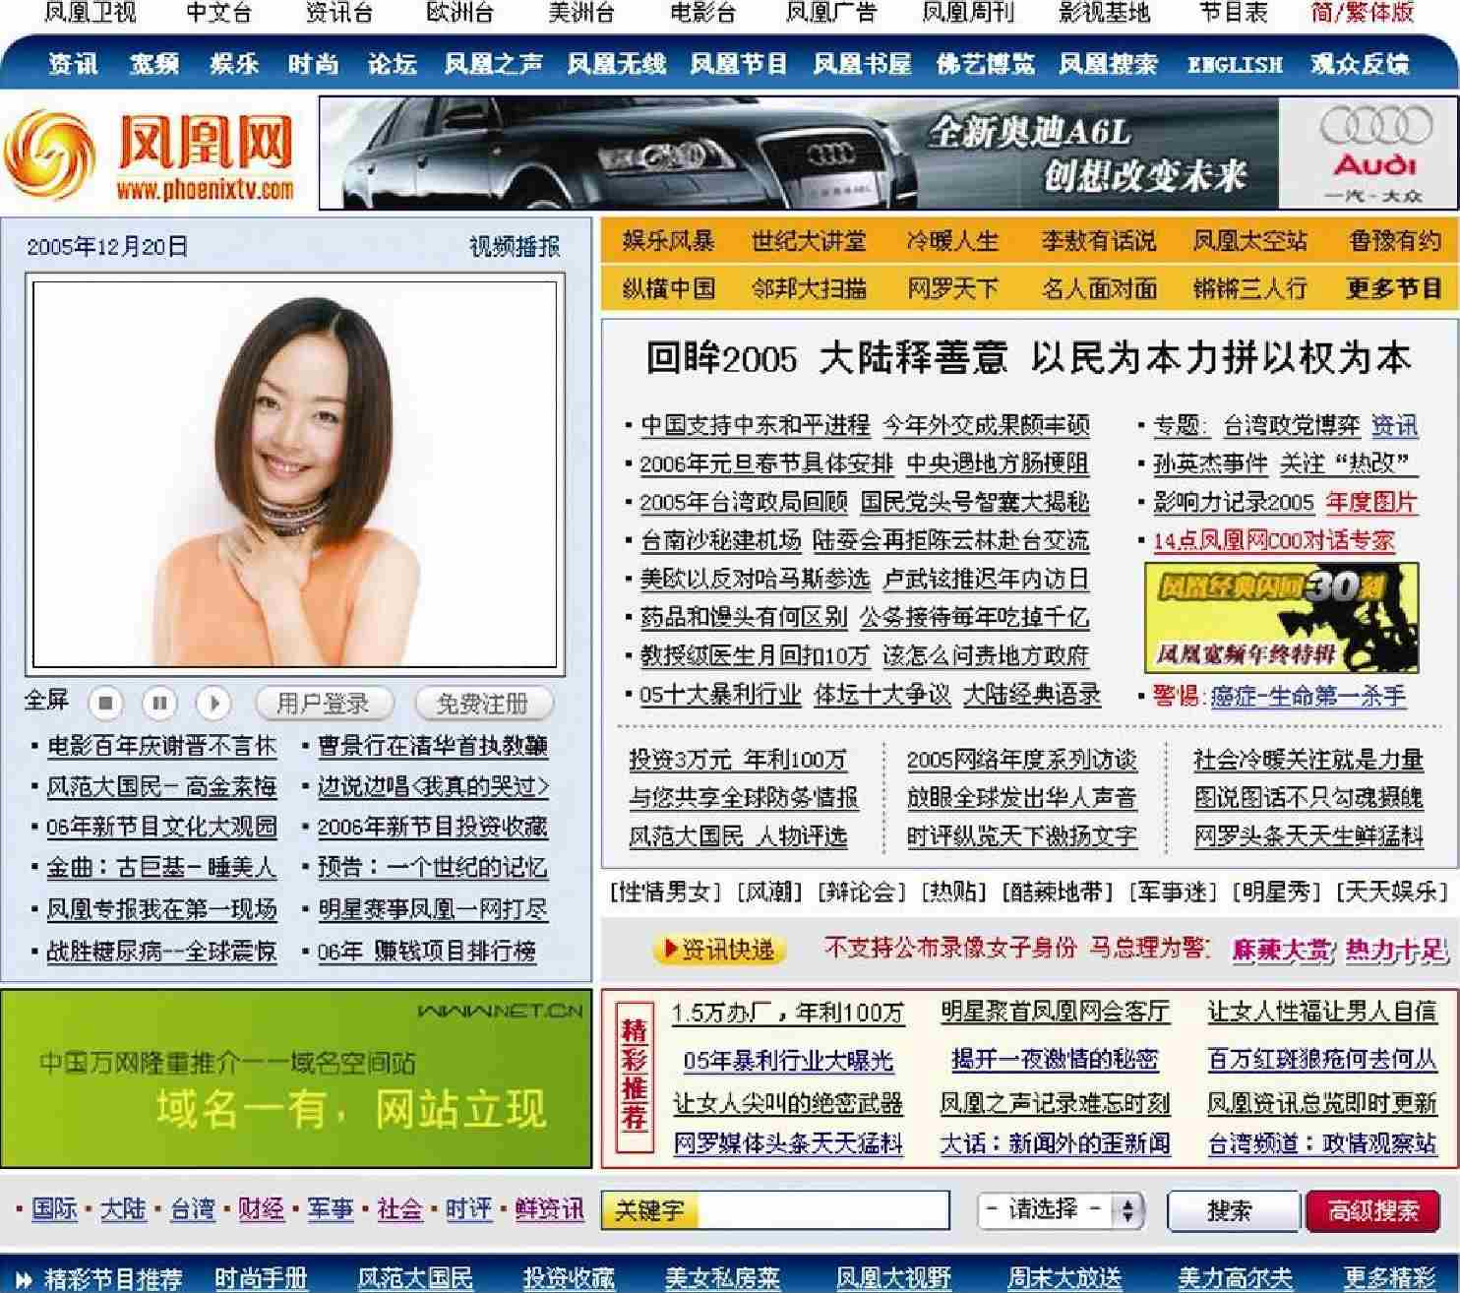
Task: Play the video in the player
Action: click(213, 703)
